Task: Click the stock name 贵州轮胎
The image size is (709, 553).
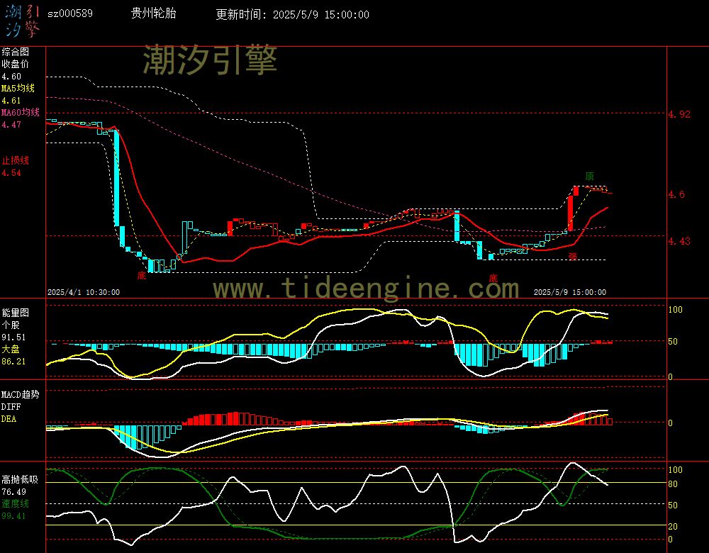Action: pos(153,13)
